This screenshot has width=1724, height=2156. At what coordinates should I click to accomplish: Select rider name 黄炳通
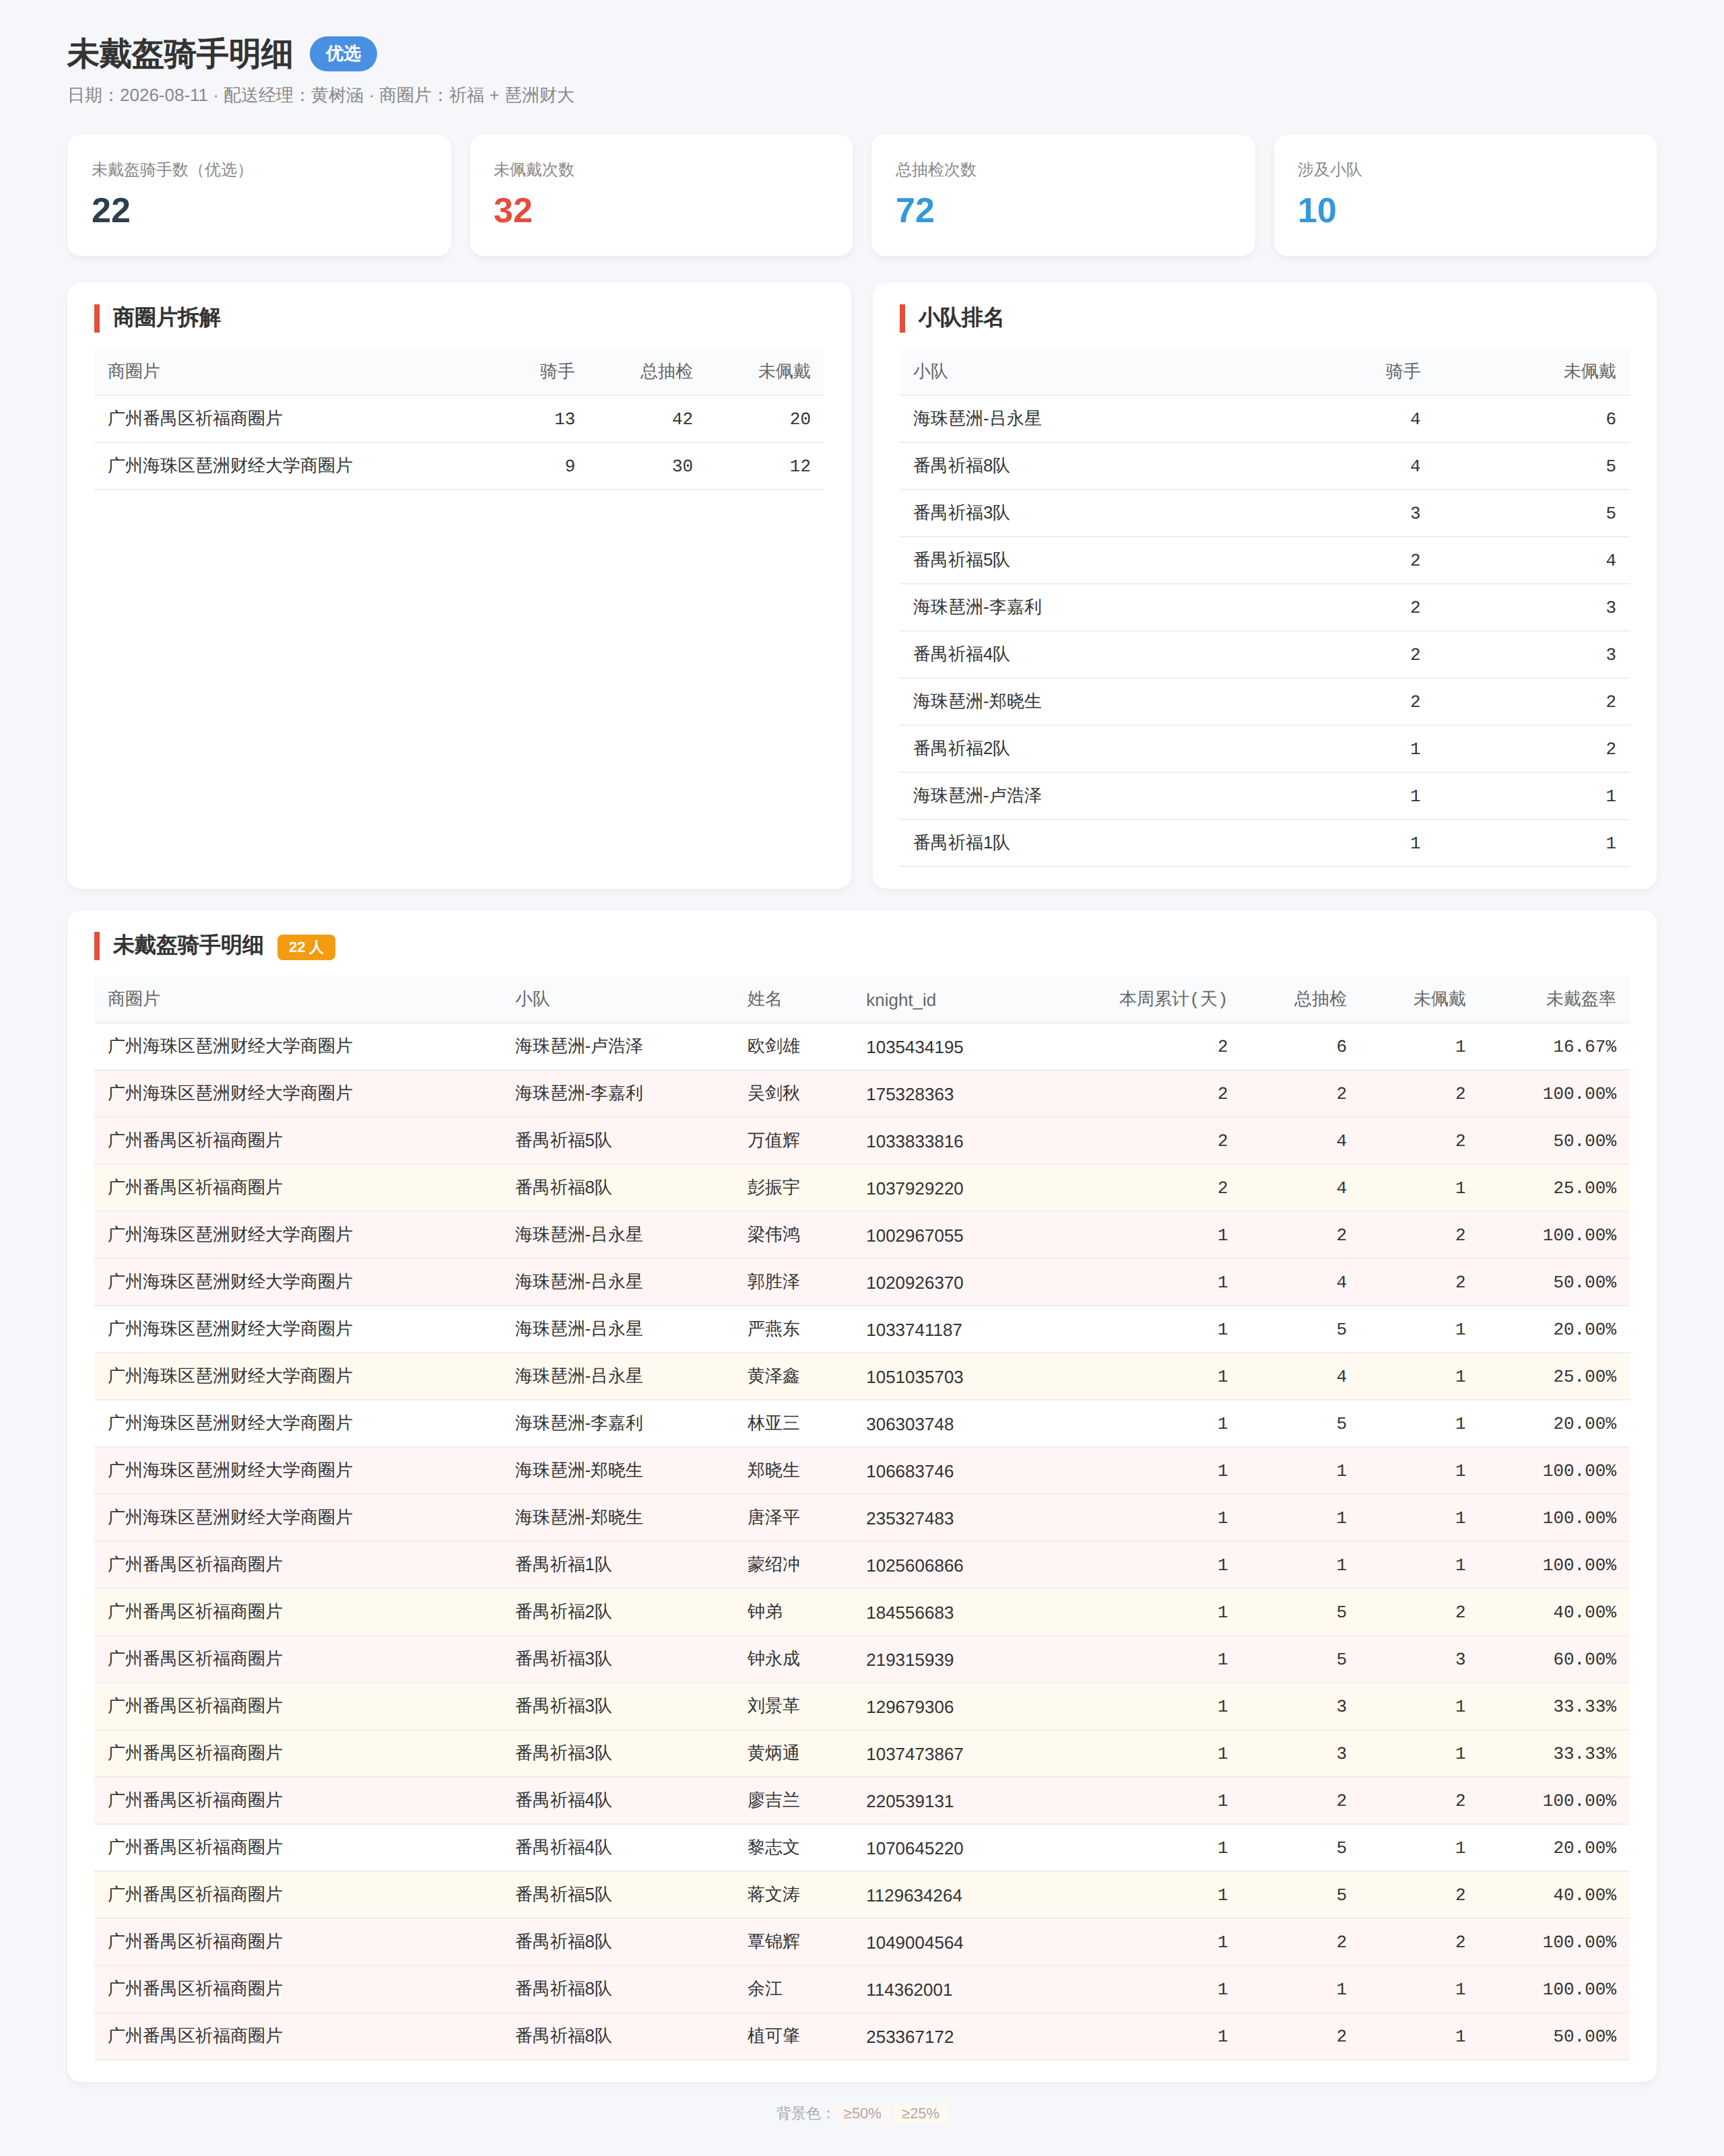pyautogui.click(x=773, y=1752)
